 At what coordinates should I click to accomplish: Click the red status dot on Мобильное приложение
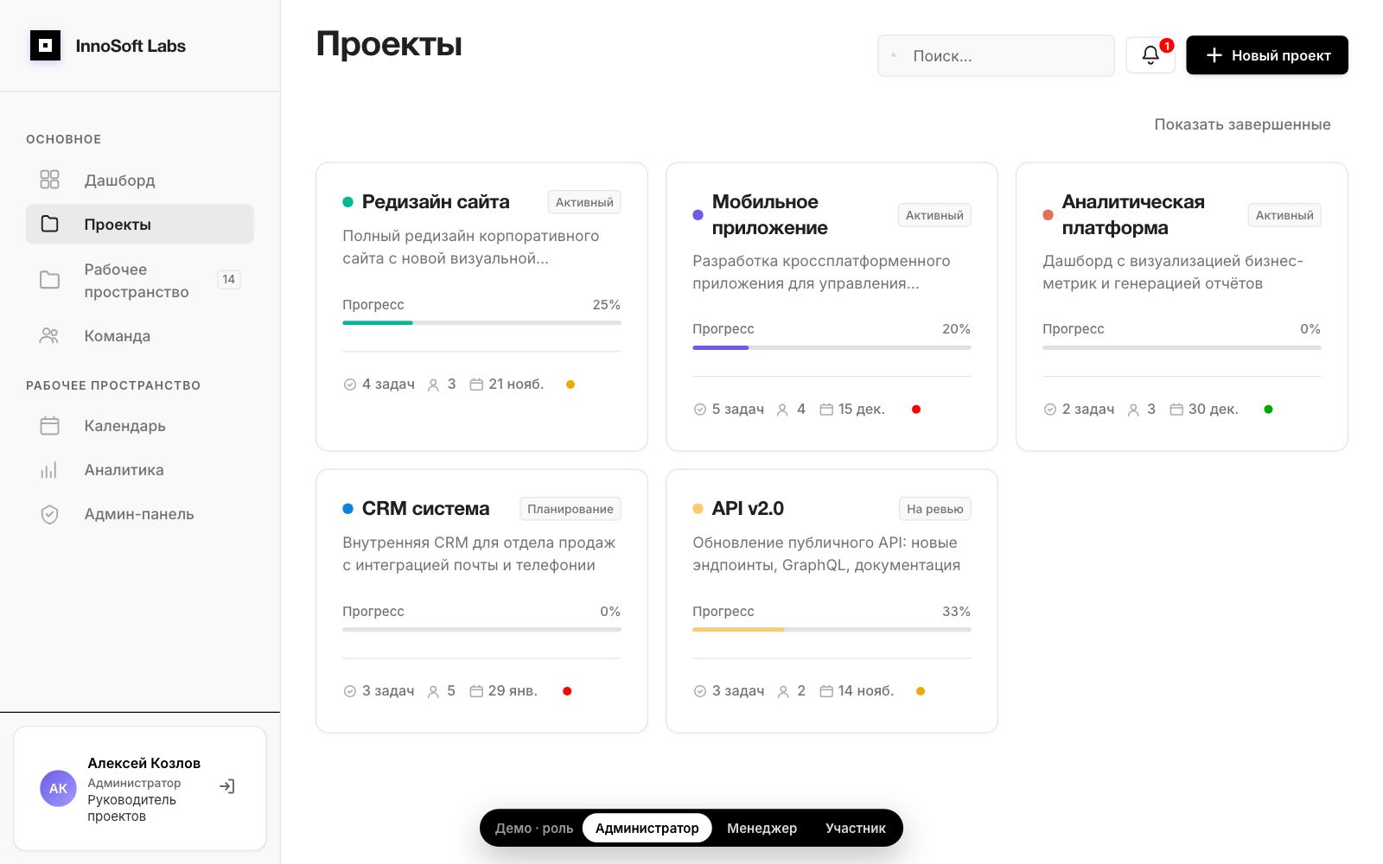pos(916,410)
